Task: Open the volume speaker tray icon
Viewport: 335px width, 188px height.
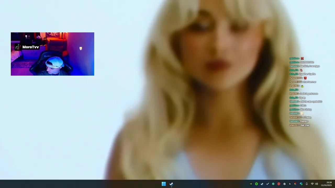Action: click(316, 184)
